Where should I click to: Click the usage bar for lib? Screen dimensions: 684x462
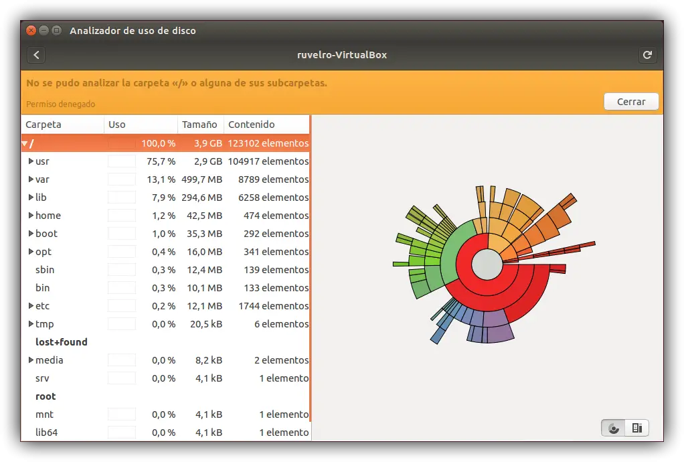(x=122, y=198)
